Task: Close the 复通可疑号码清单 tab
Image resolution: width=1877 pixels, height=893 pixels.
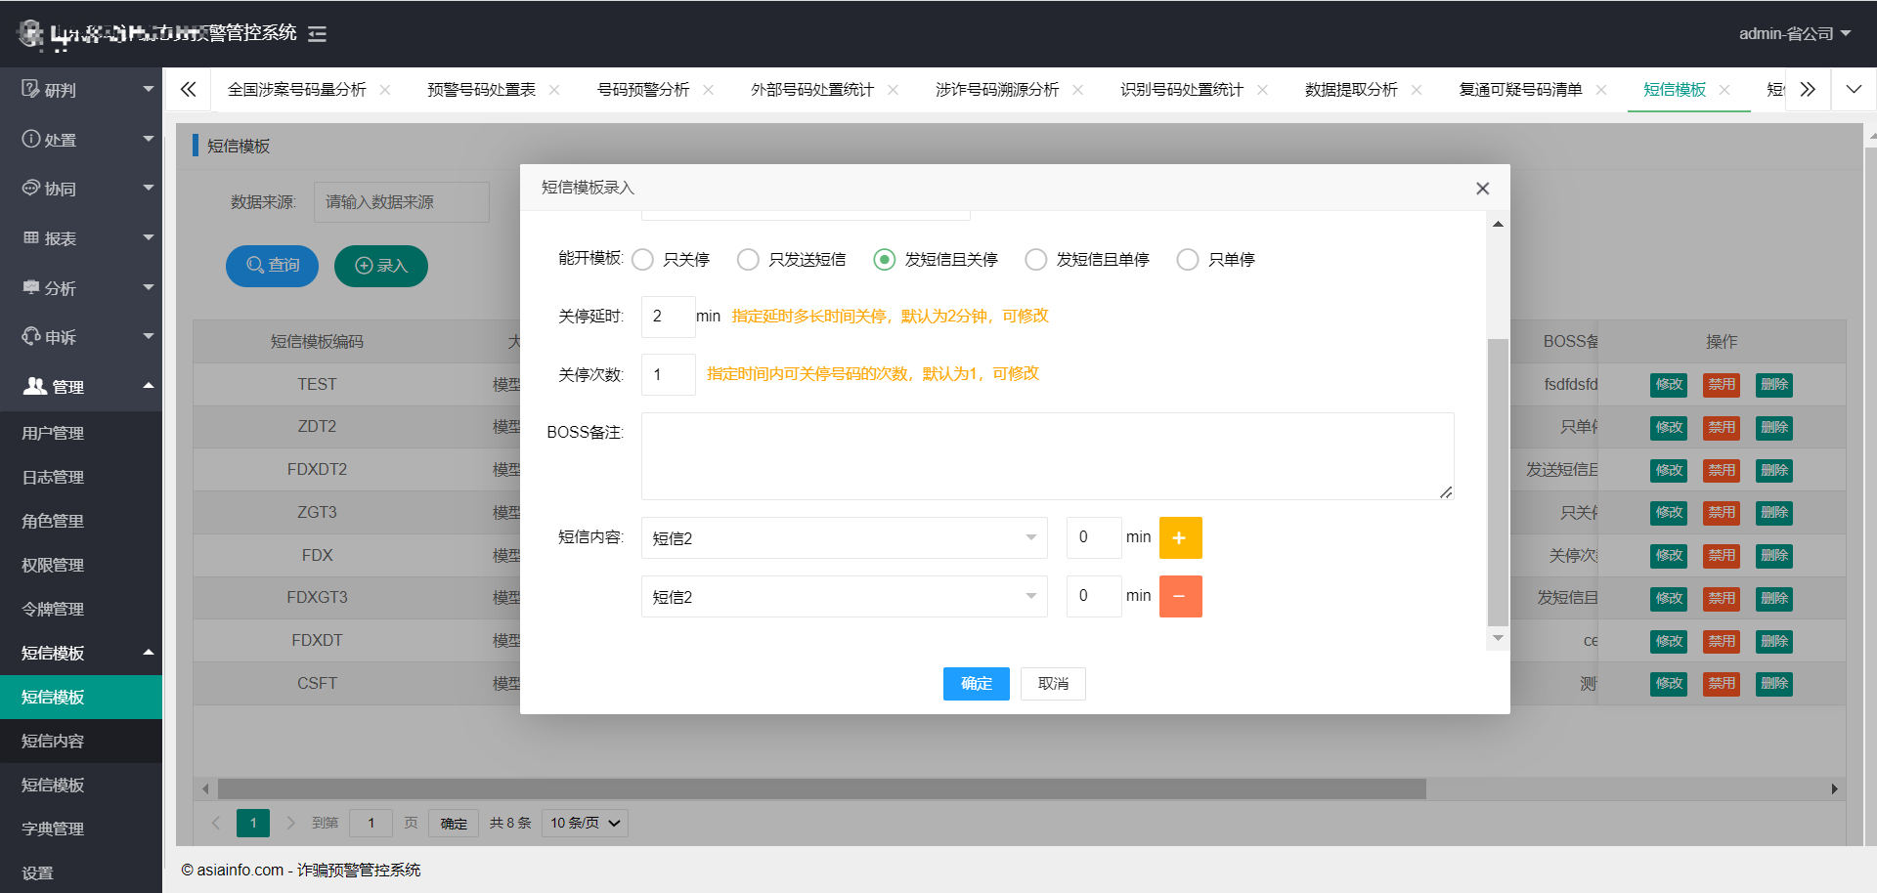Action: point(1601,90)
